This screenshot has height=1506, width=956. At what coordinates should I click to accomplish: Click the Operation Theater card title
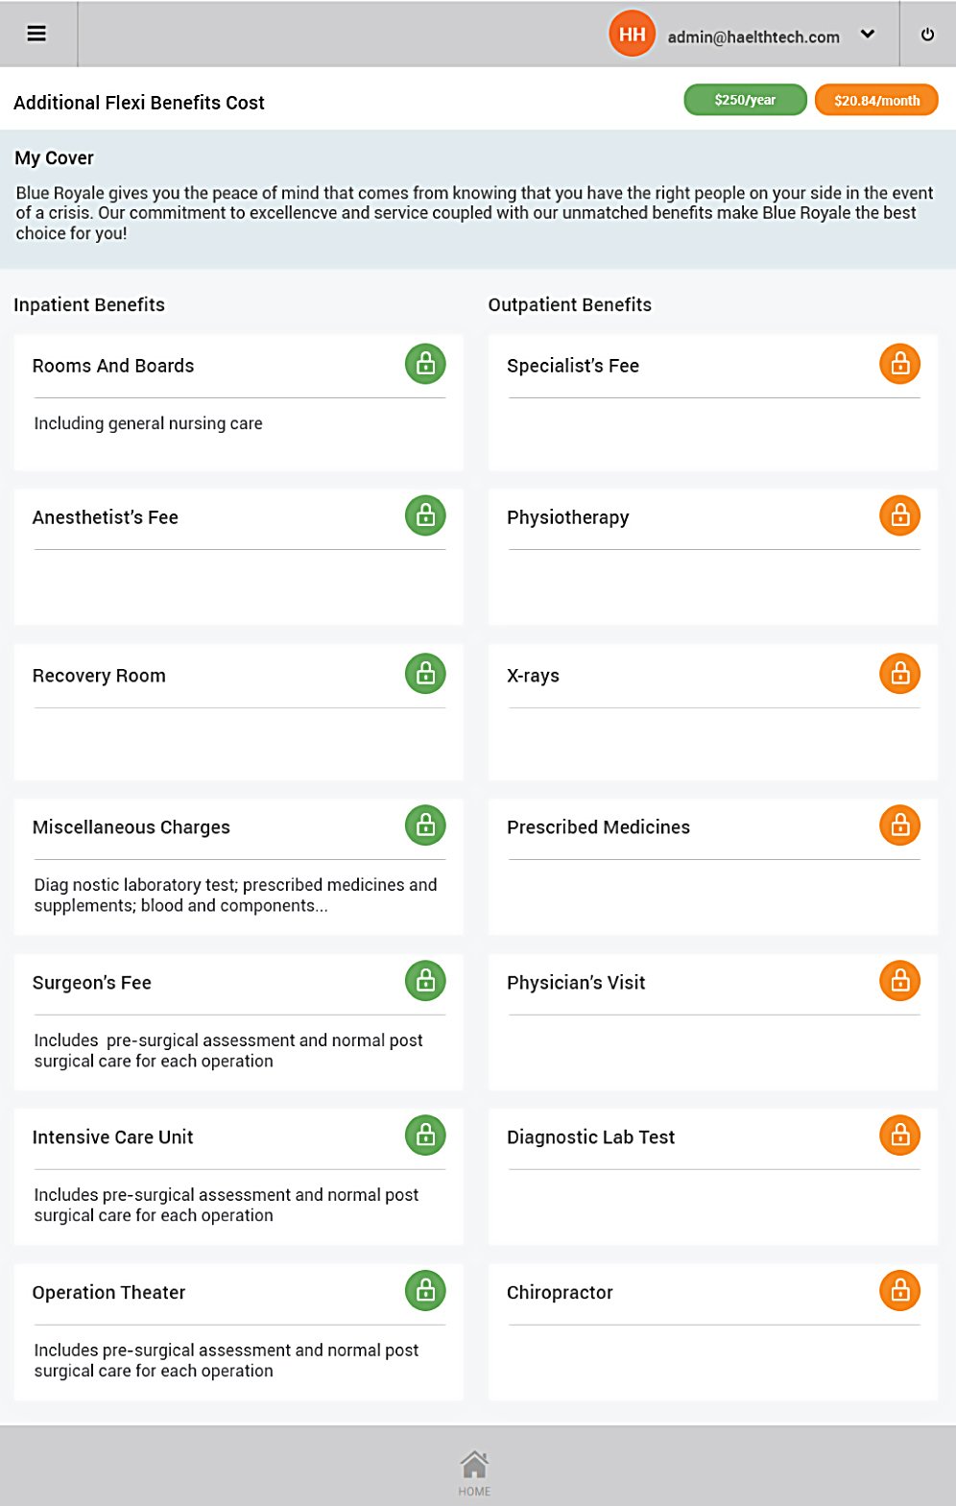(x=108, y=1292)
